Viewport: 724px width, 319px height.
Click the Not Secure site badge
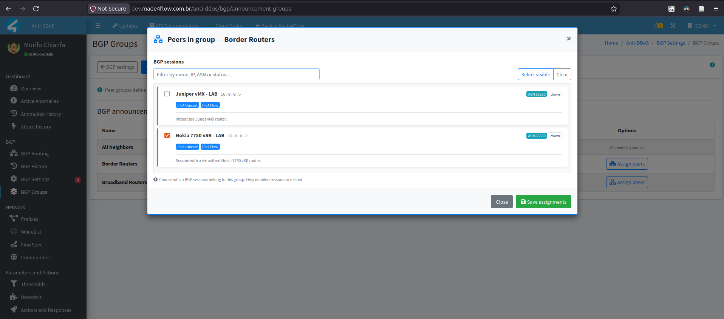108,9
